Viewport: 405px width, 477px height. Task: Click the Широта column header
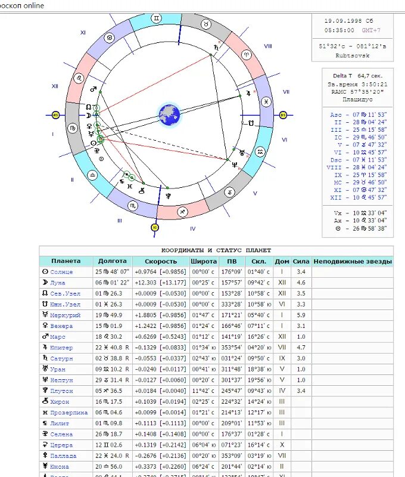(x=204, y=261)
